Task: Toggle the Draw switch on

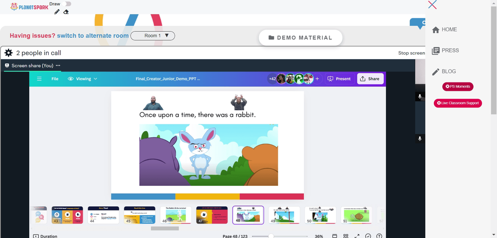Action: click(67, 4)
